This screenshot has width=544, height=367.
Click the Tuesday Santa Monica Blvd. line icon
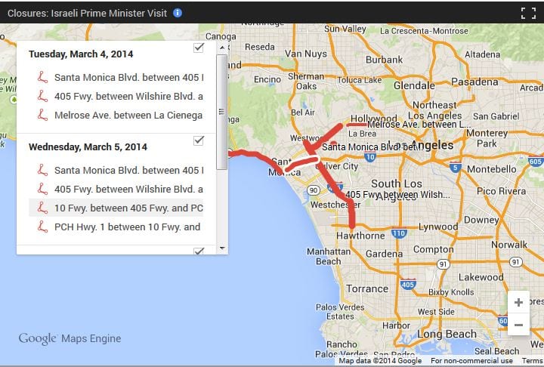click(42, 77)
